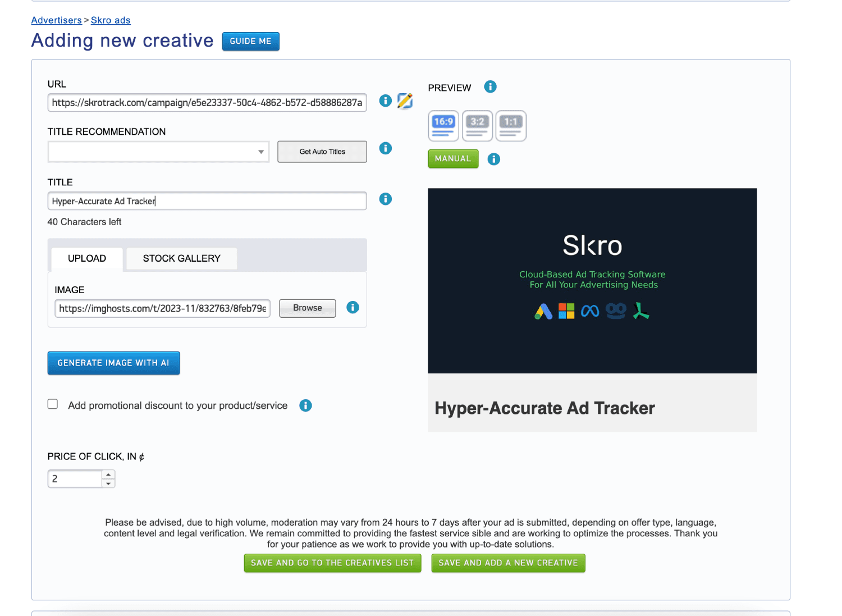Screen dimensions: 842x616
Task: Click info icon next to Browse button
Action: [x=353, y=307]
